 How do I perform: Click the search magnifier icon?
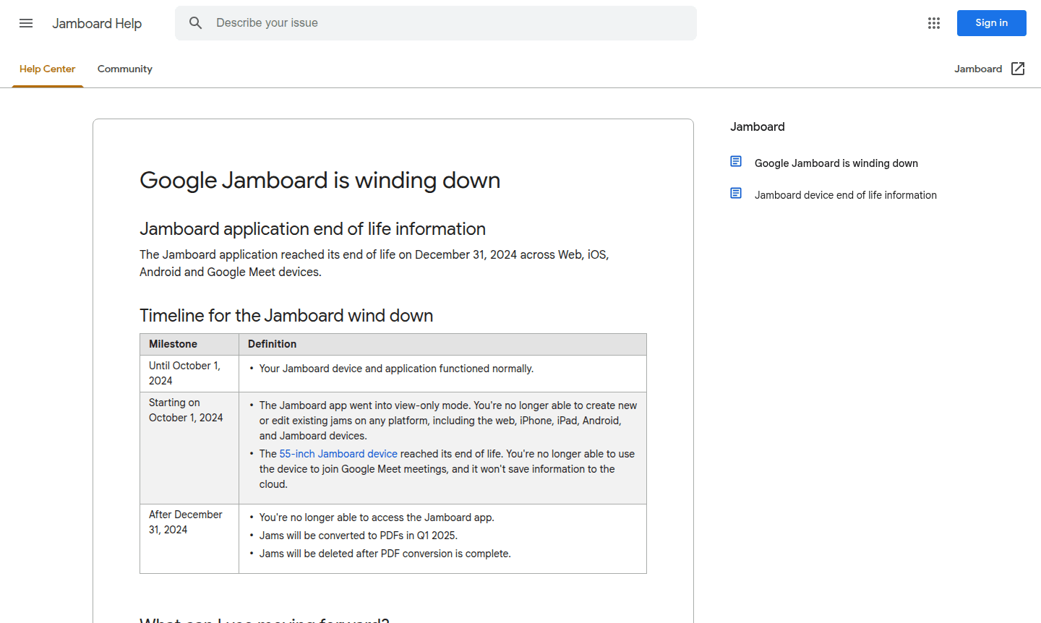click(x=195, y=22)
